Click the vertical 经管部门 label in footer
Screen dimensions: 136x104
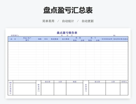point(86,88)
